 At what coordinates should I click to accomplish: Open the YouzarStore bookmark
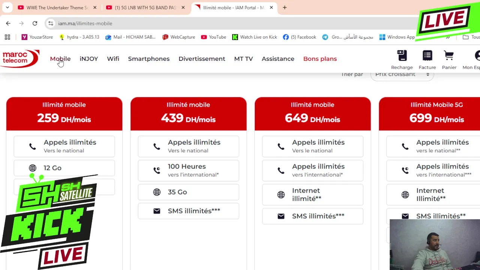click(37, 37)
